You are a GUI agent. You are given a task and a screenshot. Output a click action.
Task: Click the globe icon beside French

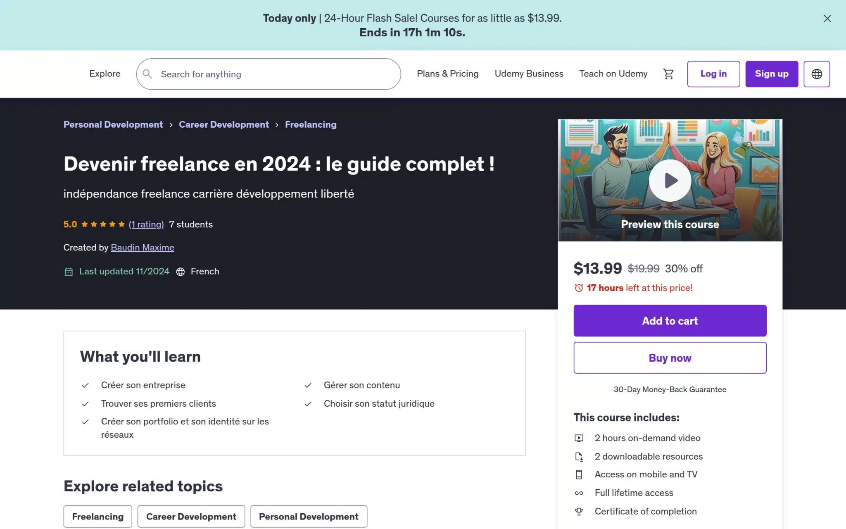[181, 272]
